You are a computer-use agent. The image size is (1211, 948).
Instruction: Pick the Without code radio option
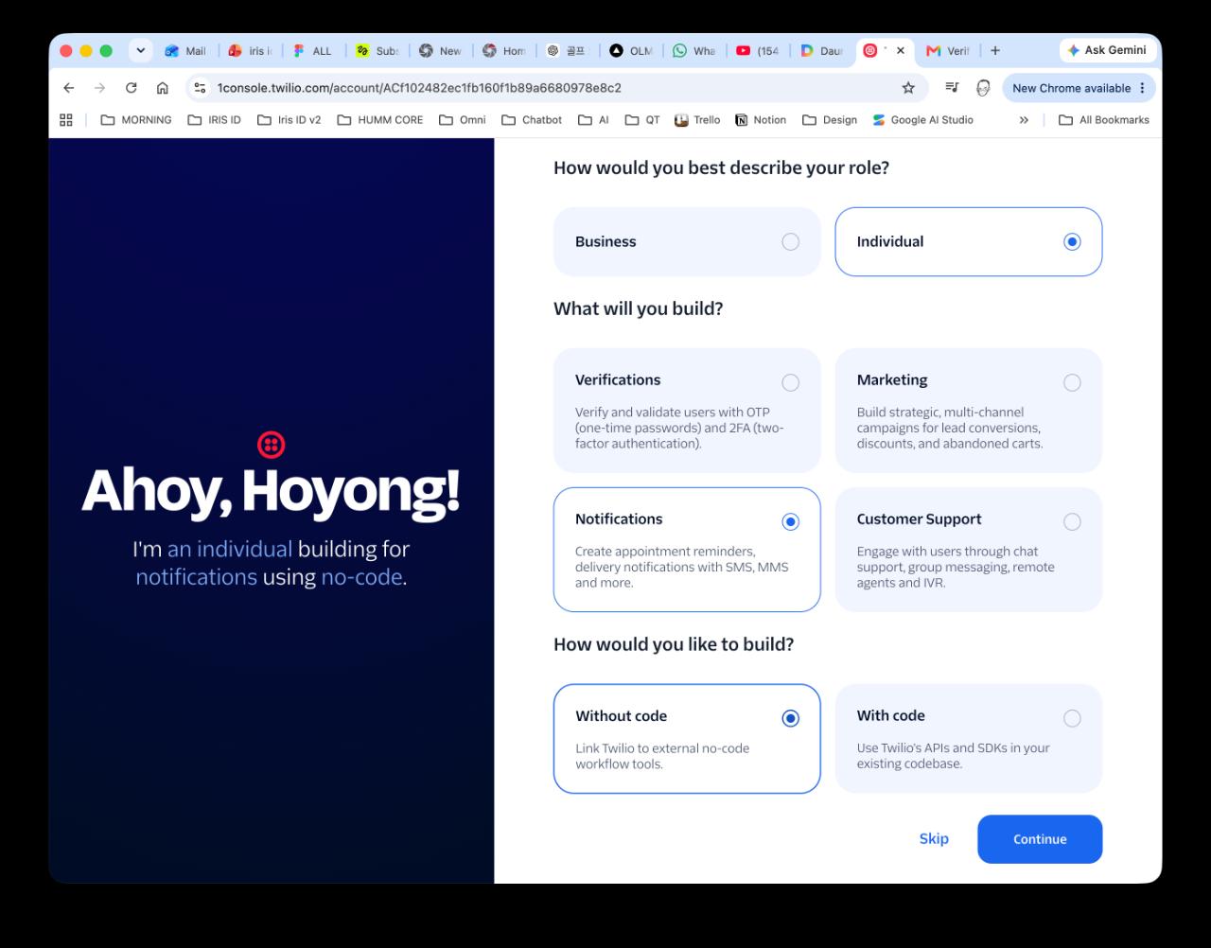coord(790,718)
